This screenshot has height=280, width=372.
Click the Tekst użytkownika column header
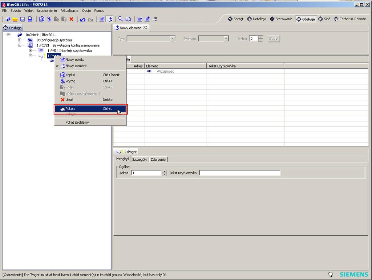(x=245, y=66)
